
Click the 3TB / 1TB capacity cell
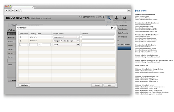(x=33, y=41)
